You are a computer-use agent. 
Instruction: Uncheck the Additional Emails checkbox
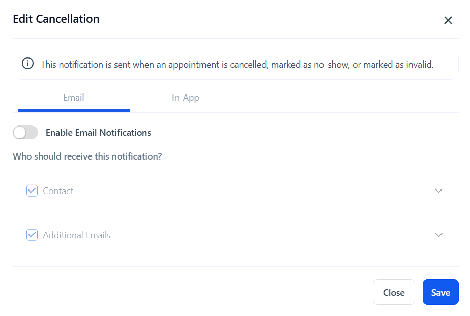(x=32, y=235)
